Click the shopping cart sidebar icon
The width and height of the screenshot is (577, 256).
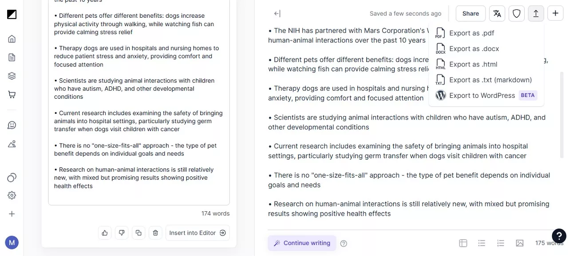[x=12, y=94]
